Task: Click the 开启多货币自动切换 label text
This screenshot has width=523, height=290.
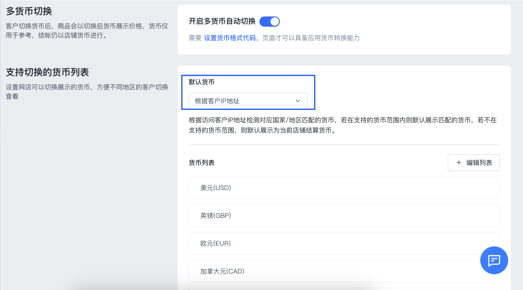Action: [x=222, y=21]
